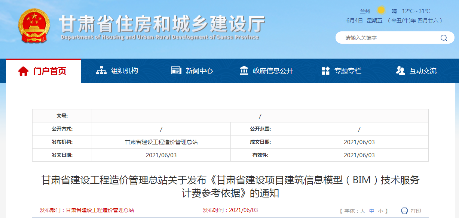This screenshot has height=218, width=459.
Task: Click the search magnifier icon
Action: [444, 38]
